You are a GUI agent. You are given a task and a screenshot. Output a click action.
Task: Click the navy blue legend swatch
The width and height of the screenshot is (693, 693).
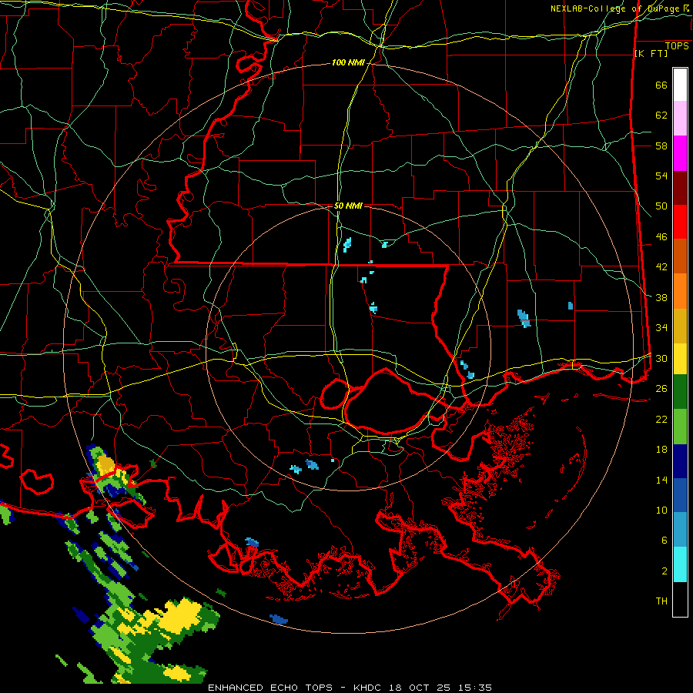[x=680, y=461]
